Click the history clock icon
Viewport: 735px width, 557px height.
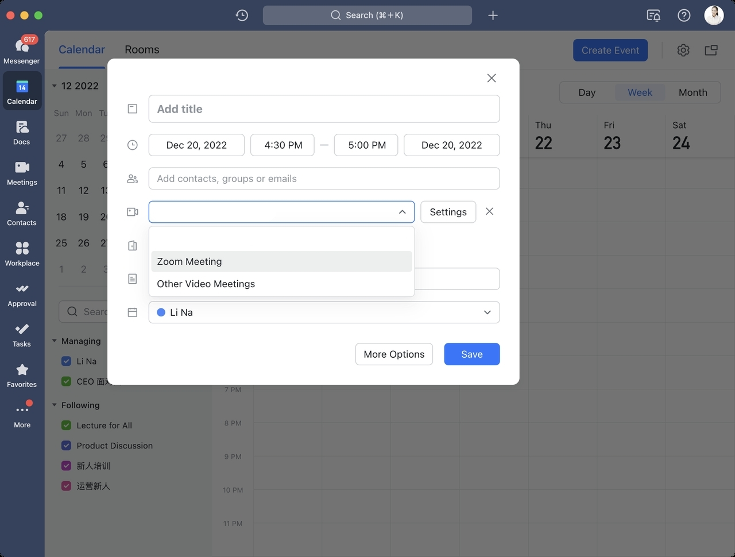242,16
